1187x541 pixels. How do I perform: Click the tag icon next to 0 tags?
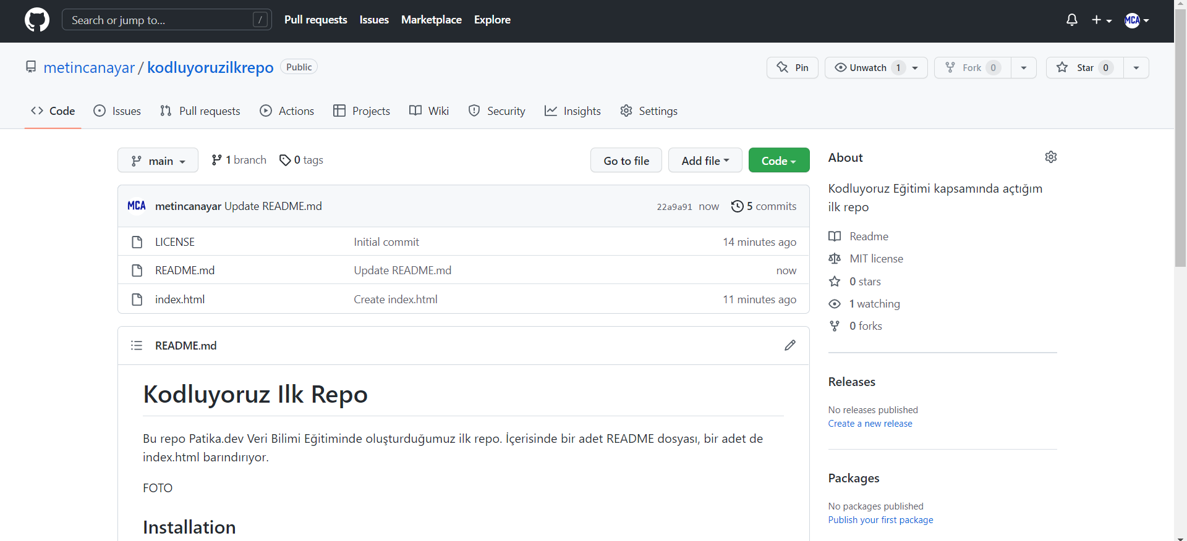(285, 160)
